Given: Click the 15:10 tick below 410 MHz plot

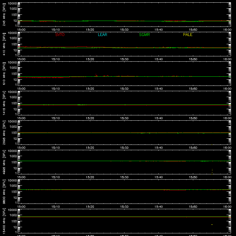Looking at the screenshot, I should coord(55,59).
